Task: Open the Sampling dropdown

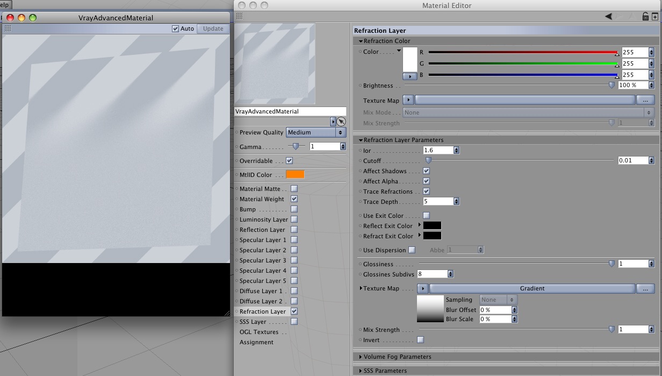Action: point(498,300)
